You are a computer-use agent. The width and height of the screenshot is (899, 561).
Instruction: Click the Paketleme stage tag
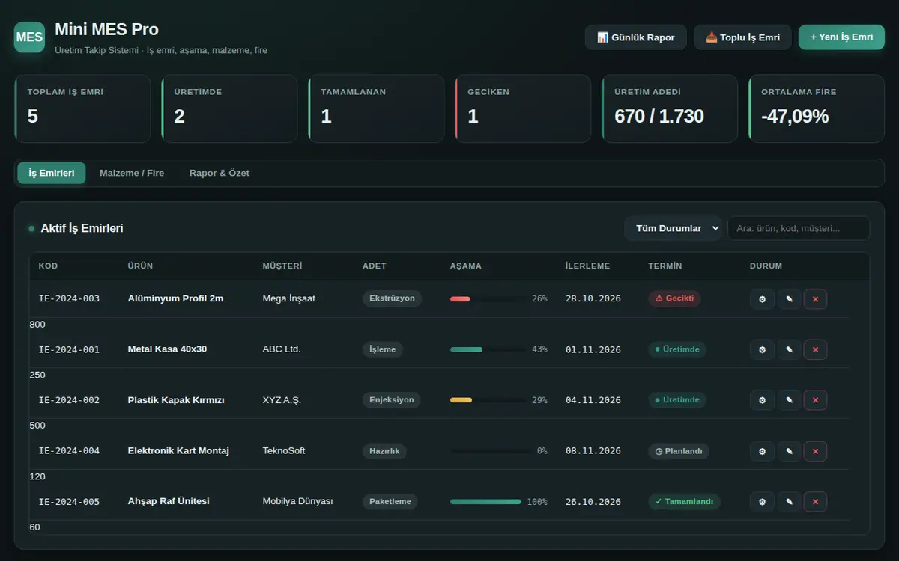point(390,502)
